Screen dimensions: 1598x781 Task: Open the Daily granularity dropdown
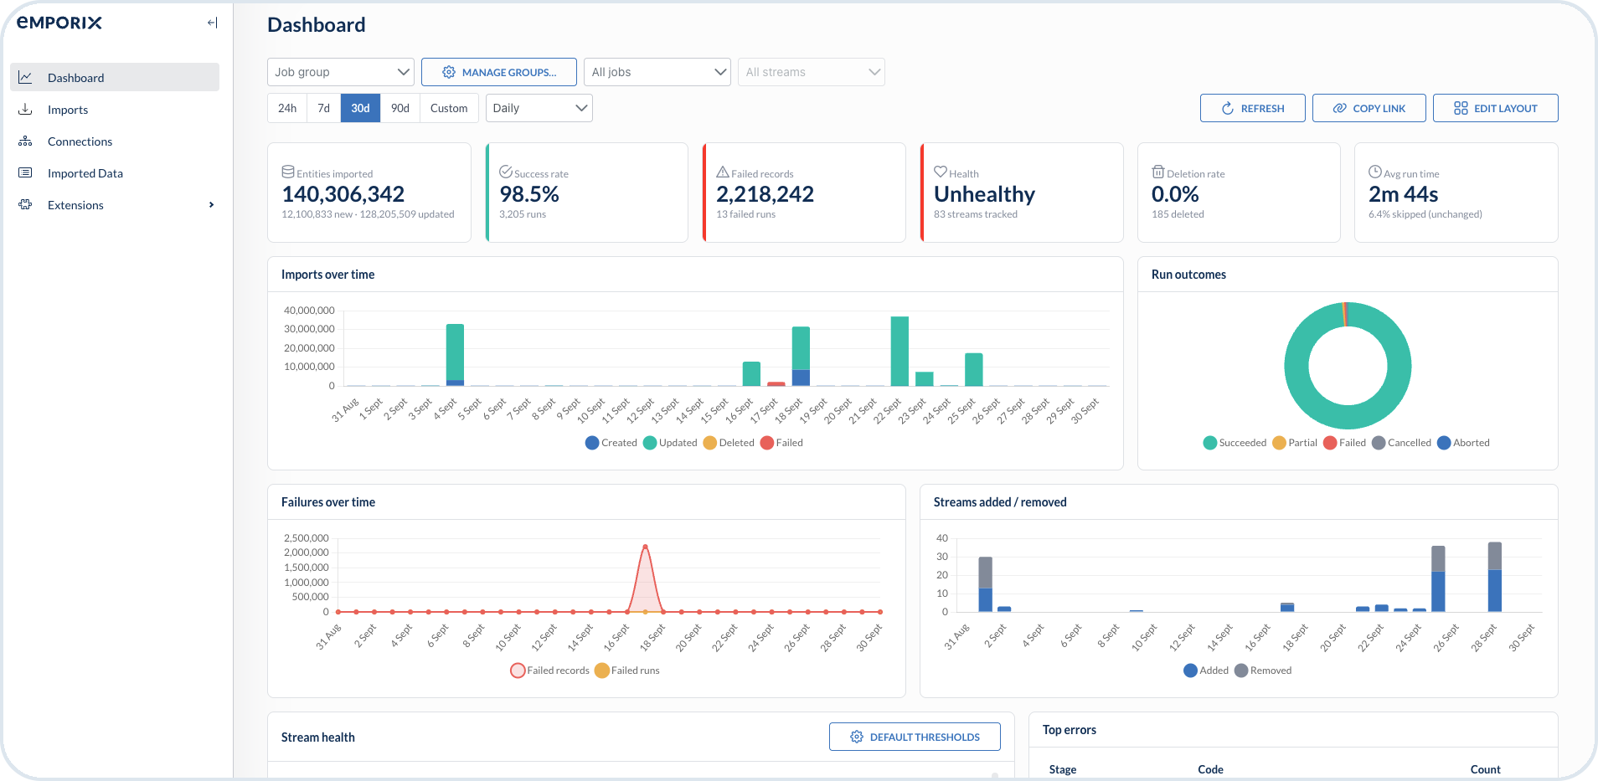coord(539,108)
